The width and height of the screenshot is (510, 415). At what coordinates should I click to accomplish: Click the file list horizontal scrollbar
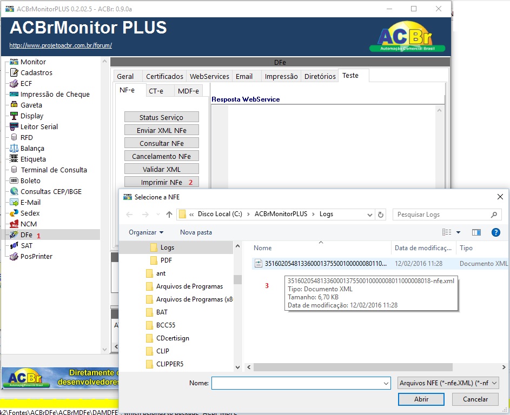click(x=353, y=367)
